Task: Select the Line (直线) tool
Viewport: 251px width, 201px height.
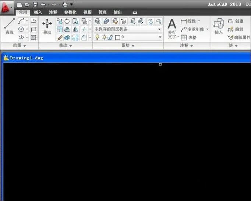Action: (10, 26)
